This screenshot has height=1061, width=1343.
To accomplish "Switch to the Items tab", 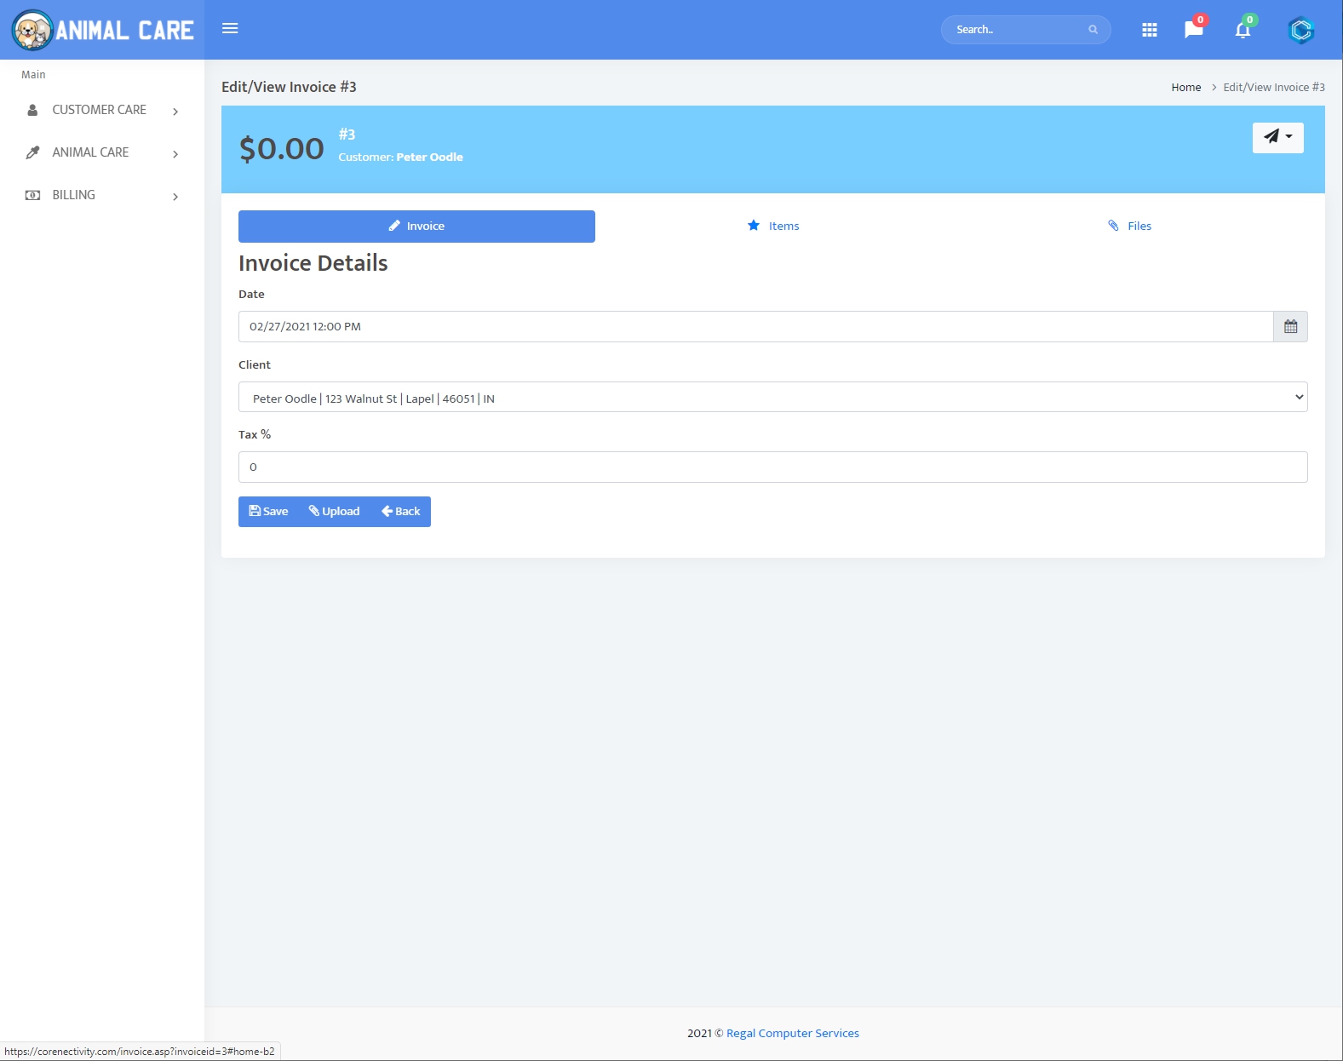I will tap(773, 226).
